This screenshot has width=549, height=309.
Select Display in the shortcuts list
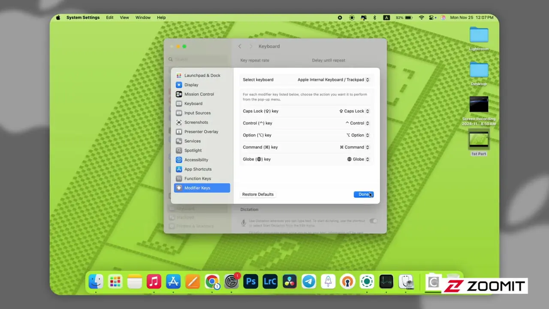(x=202, y=85)
